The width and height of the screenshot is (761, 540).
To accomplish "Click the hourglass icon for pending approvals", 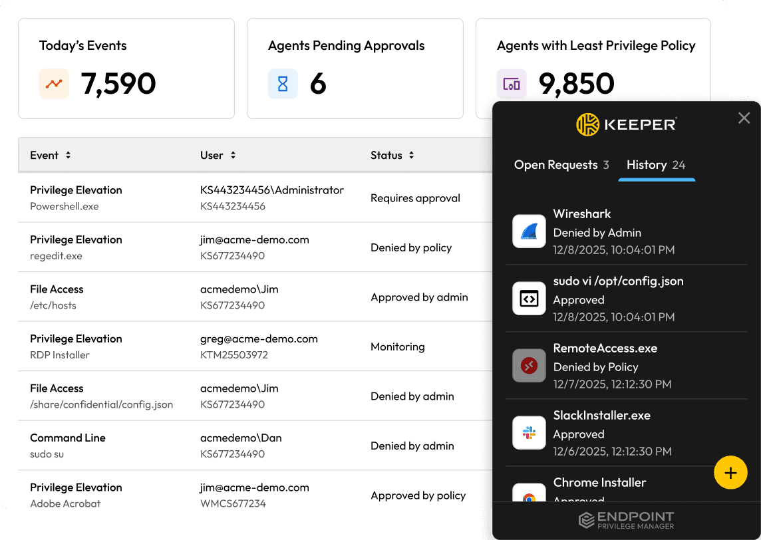I will (283, 83).
